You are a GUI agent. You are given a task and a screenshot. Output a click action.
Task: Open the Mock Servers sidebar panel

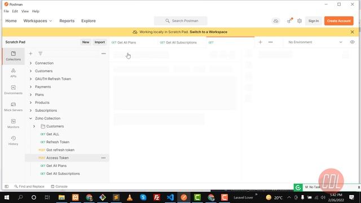point(13,107)
